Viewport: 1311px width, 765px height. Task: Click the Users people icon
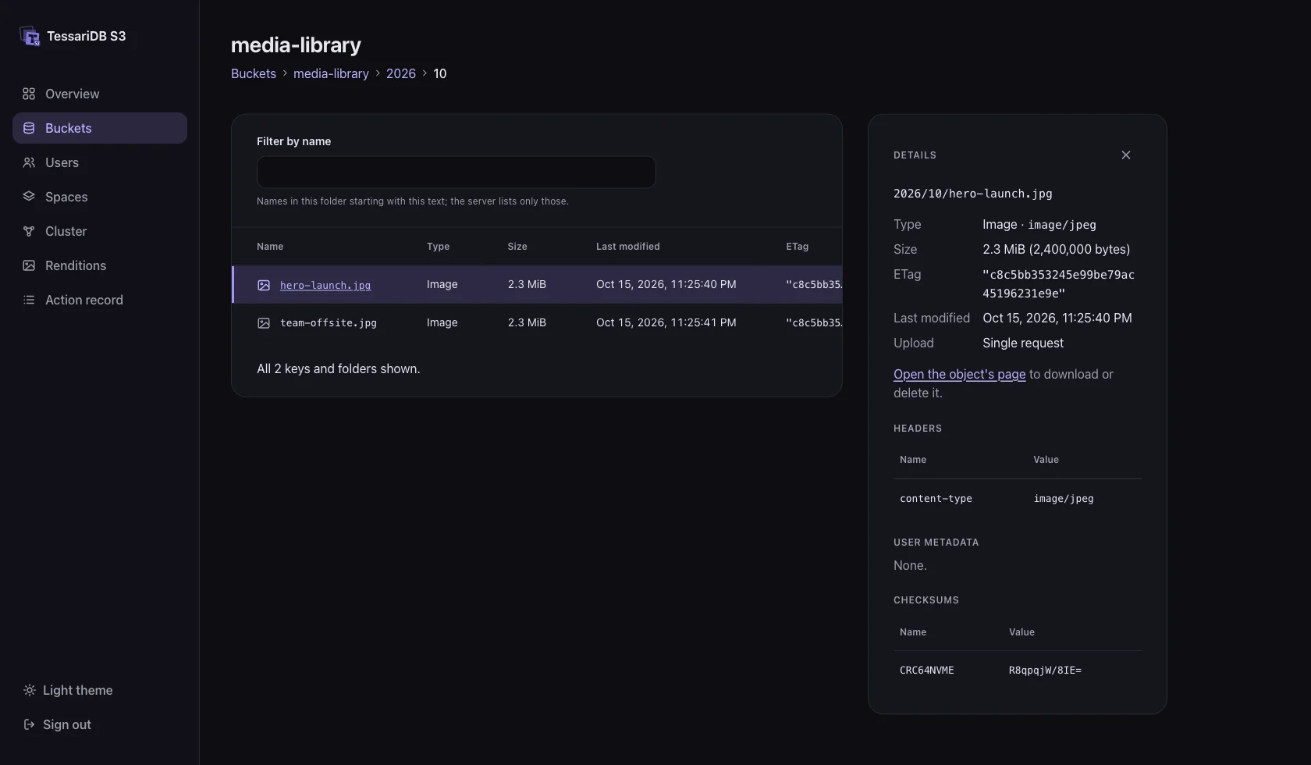click(29, 162)
